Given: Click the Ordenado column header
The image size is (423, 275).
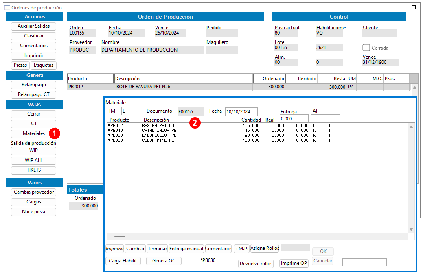Looking at the screenshot, I should [269, 79].
